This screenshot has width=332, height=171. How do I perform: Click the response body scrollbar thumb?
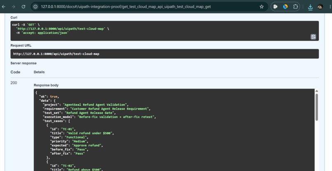[317, 107]
